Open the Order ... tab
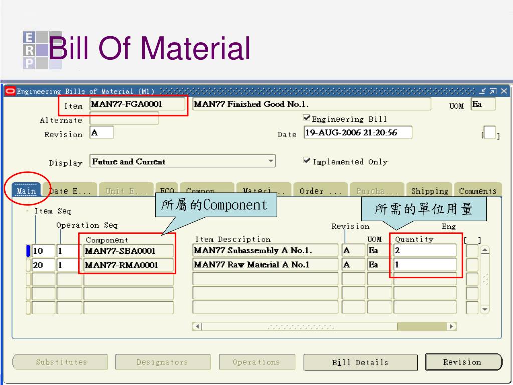Screen dimensions: 513x385 coord(320,190)
